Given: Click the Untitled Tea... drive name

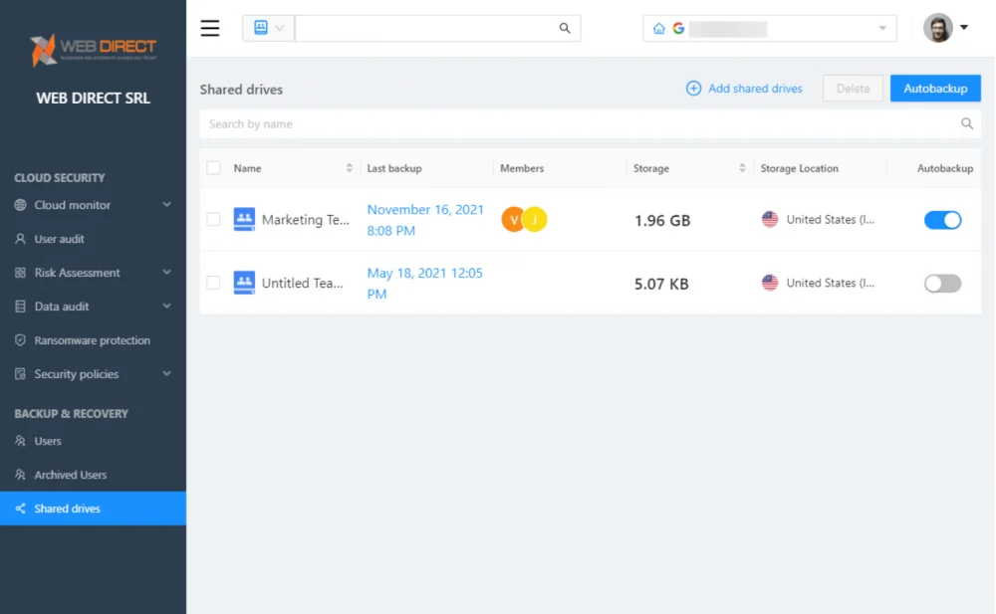Looking at the screenshot, I should [303, 284].
